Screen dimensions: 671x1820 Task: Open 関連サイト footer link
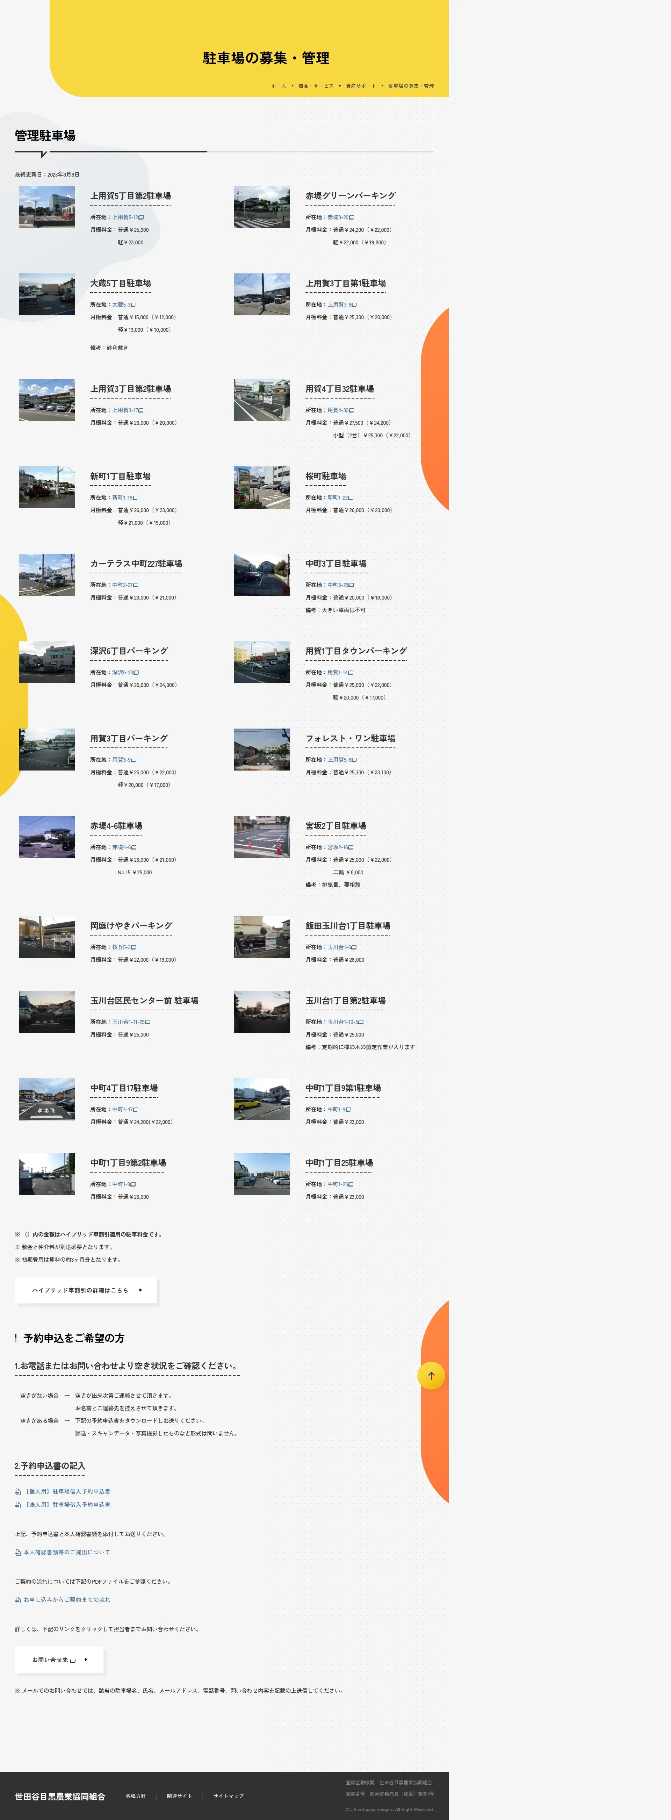(x=179, y=1796)
